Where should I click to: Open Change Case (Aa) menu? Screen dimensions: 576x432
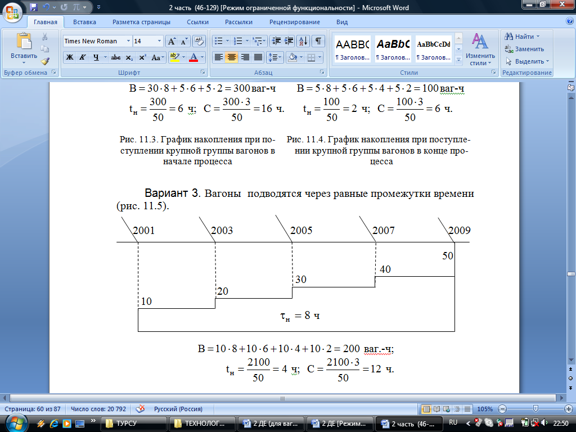point(157,57)
